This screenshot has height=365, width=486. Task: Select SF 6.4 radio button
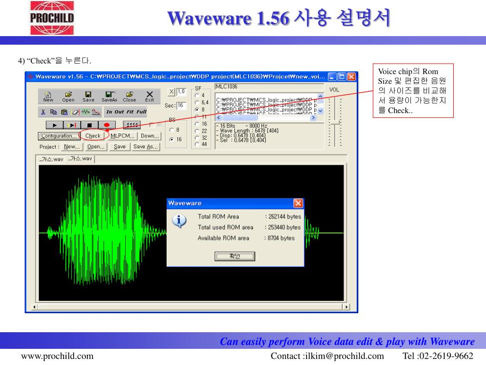pyautogui.click(x=197, y=103)
